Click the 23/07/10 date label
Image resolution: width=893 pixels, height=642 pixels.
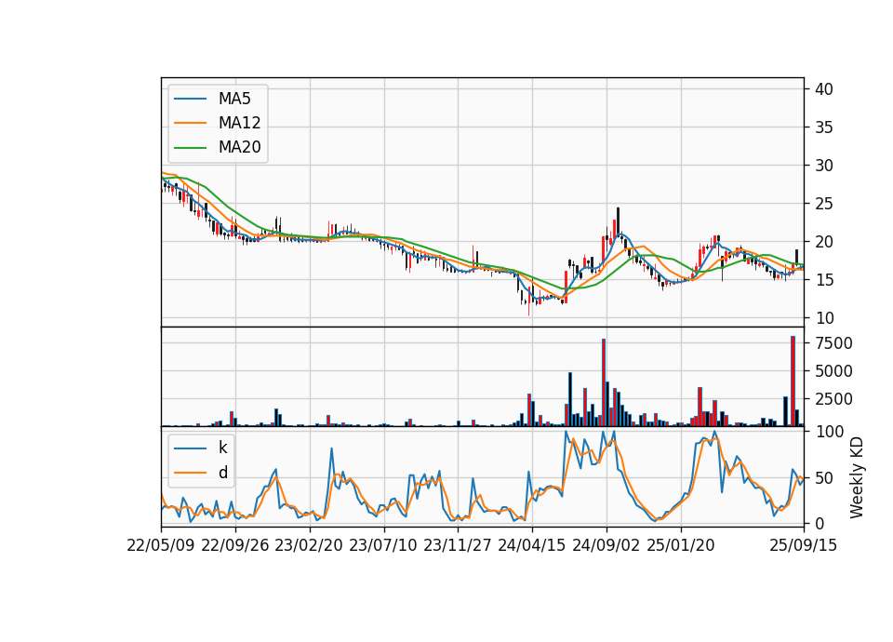coord(383,545)
